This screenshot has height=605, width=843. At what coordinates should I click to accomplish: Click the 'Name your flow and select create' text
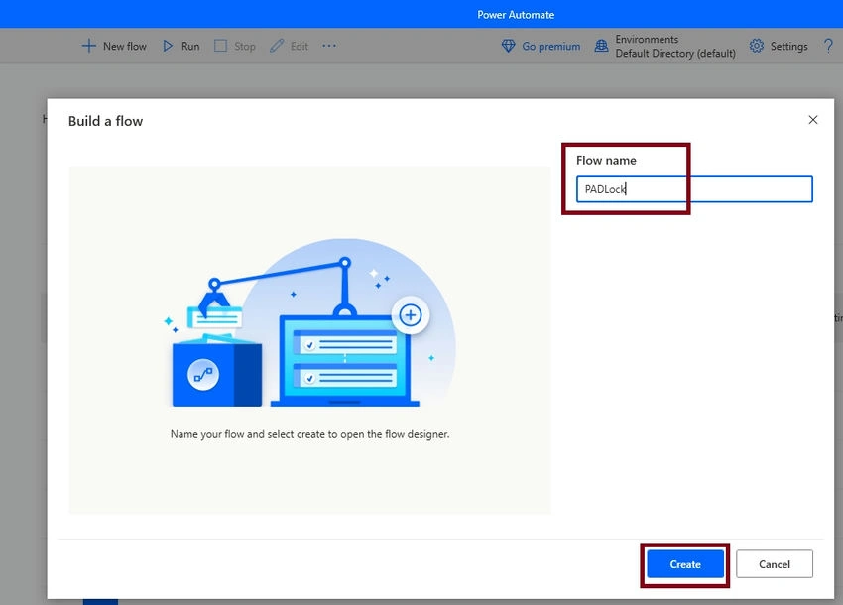click(309, 434)
